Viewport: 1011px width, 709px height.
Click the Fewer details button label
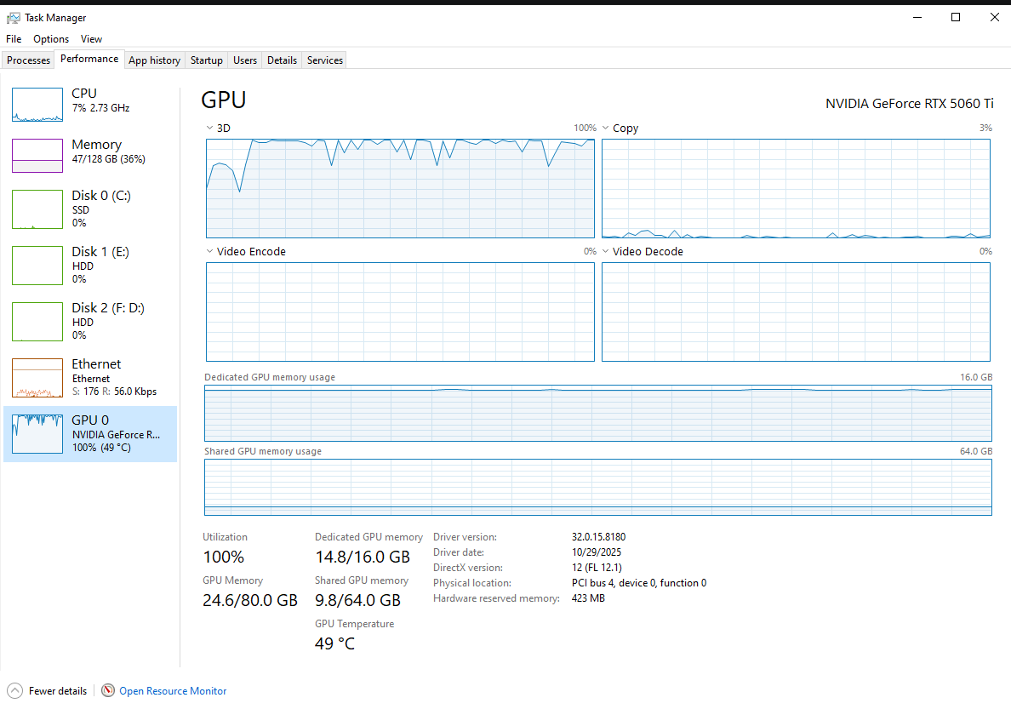58,691
